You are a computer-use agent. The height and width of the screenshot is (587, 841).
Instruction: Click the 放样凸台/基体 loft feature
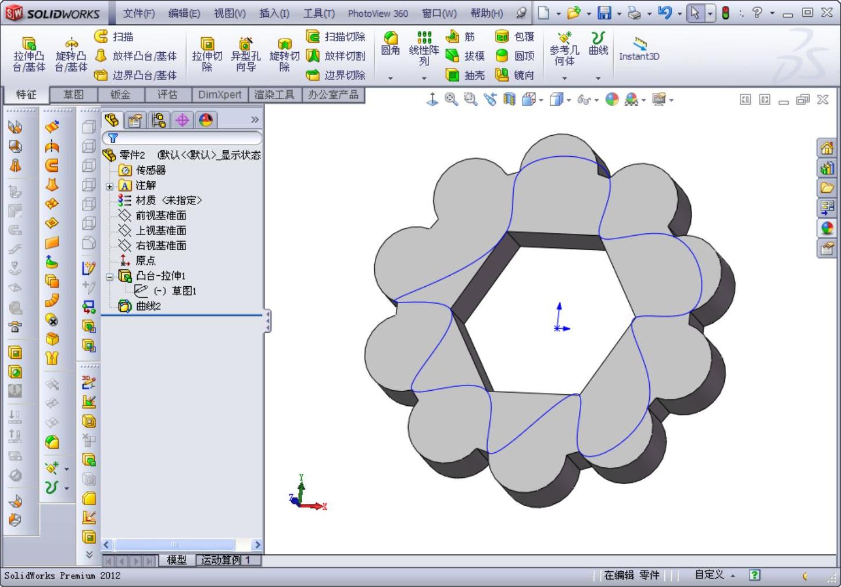point(136,56)
